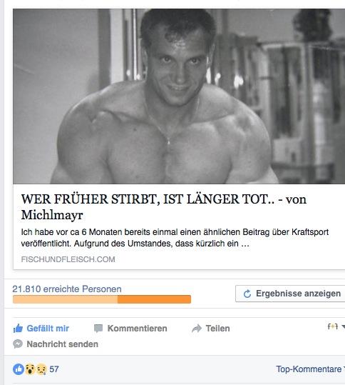Click the sad reaction emoji

(x=41, y=369)
